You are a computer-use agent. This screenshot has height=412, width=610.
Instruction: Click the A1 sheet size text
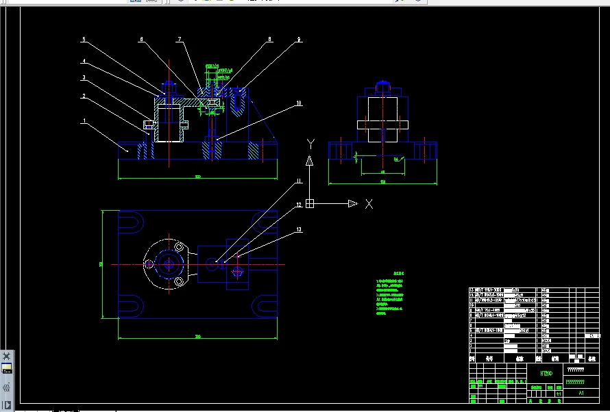pos(581,393)
